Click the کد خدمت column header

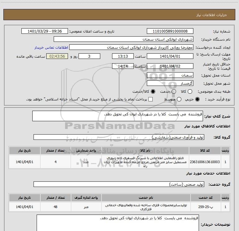[x=205, y=198]
